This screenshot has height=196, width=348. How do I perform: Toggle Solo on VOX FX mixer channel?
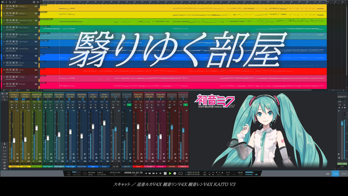click(x=185, y=105)
